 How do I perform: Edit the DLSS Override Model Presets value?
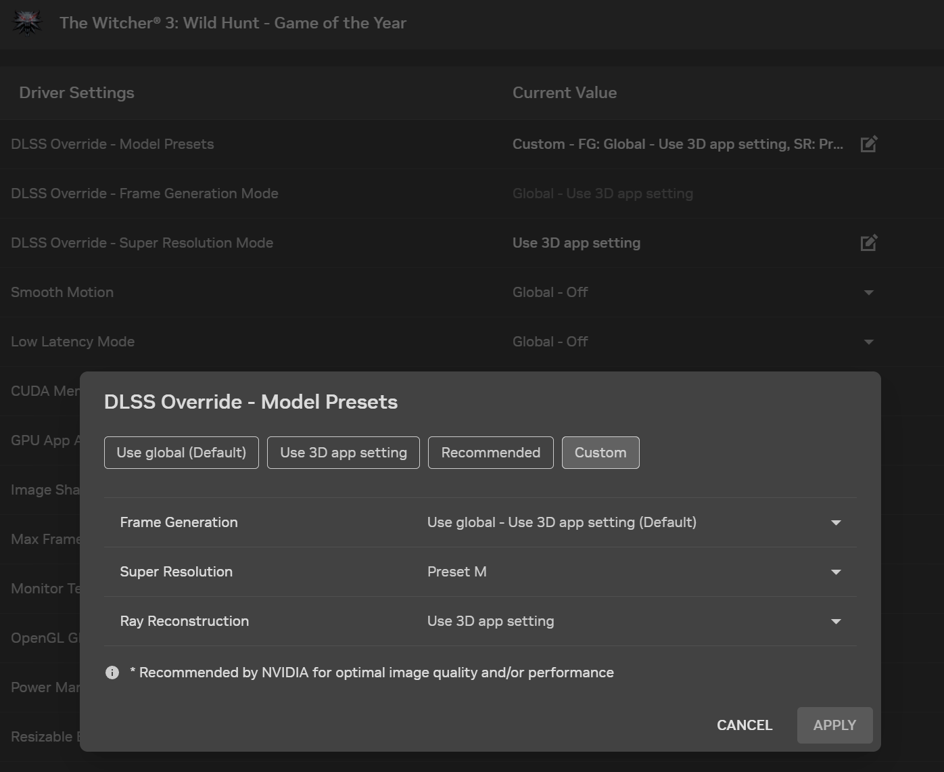[869, 144]
